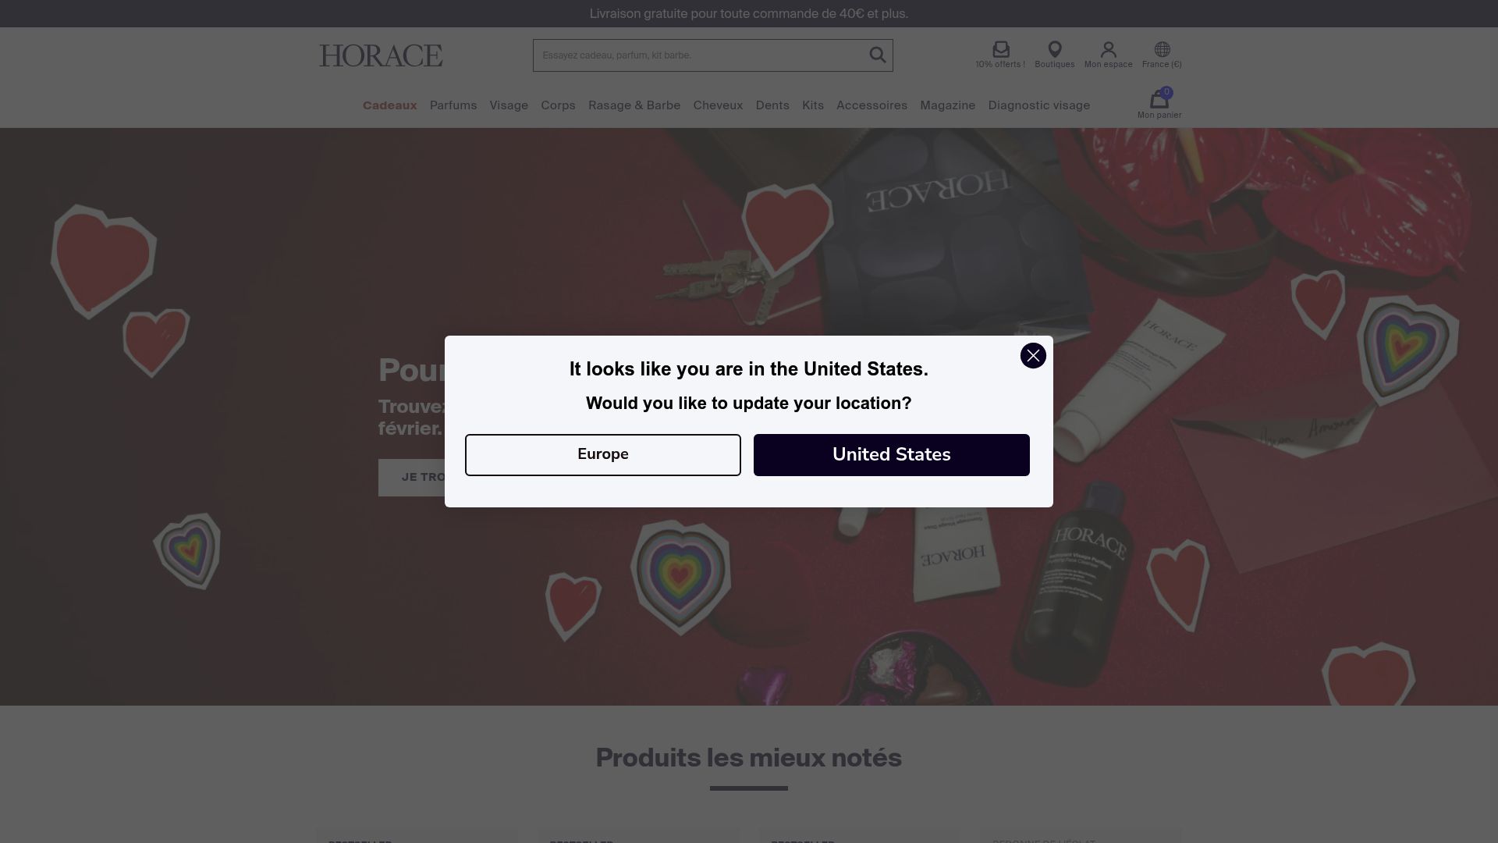Open the Parfums menu
Viewport: 1498px width, 843px height.
pos(453,105)
